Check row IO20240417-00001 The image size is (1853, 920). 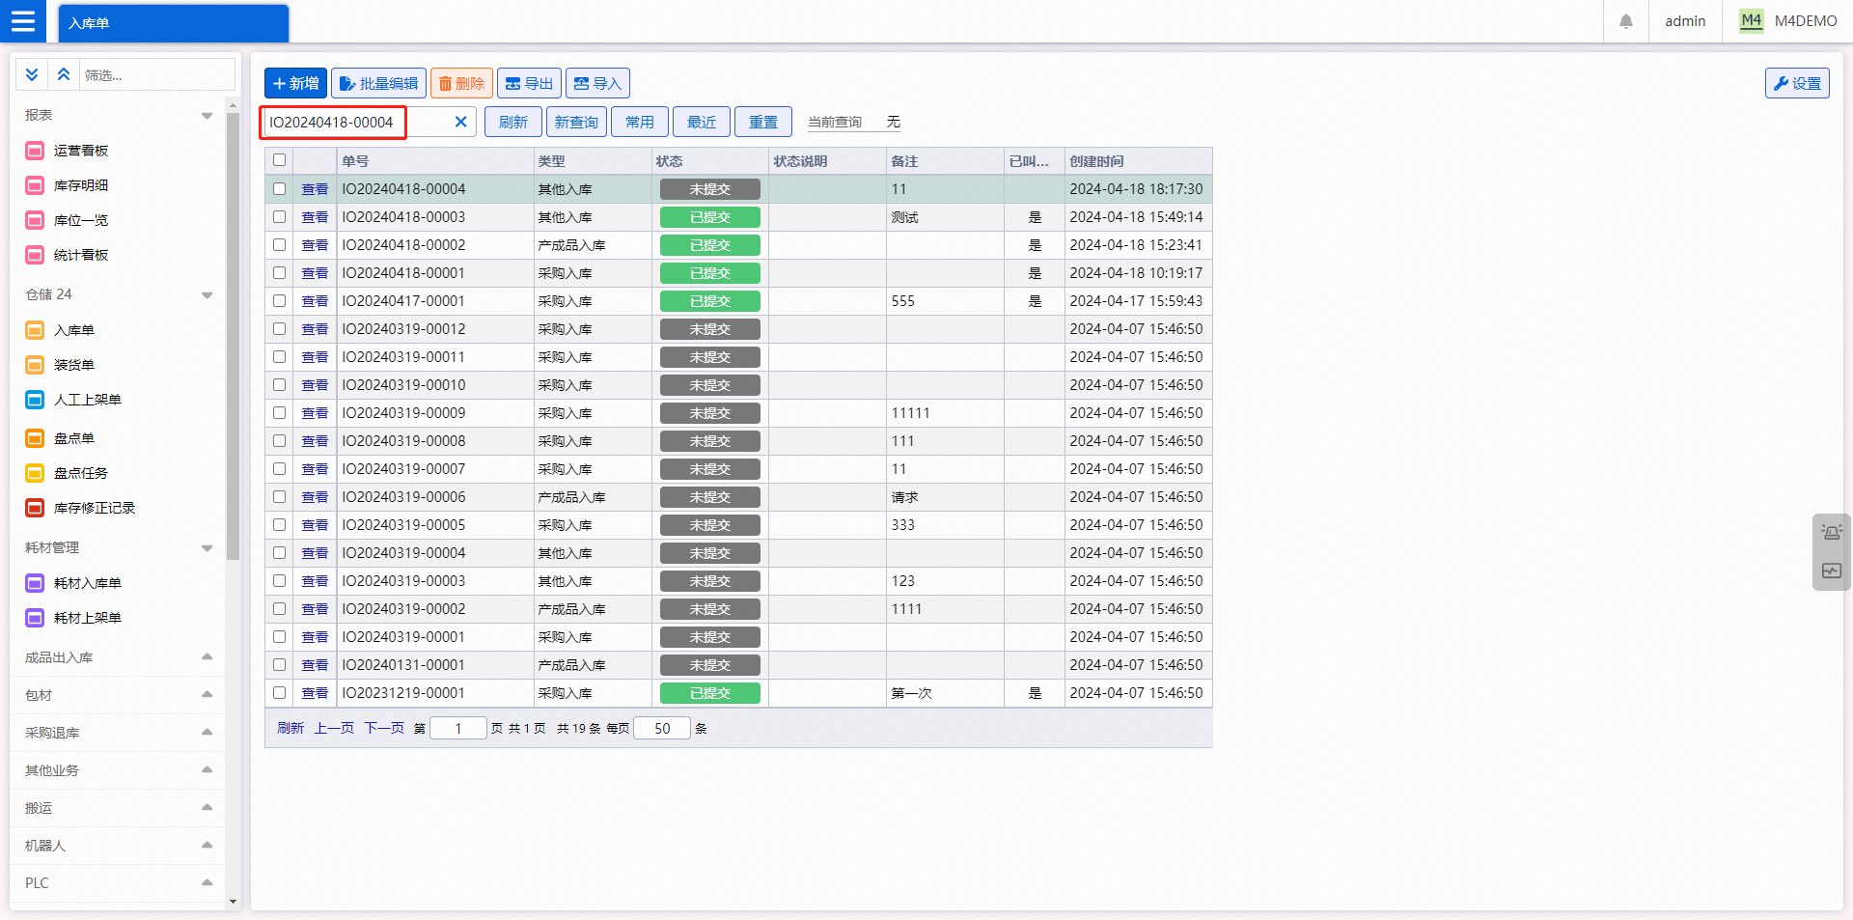[x=279, y=301]
